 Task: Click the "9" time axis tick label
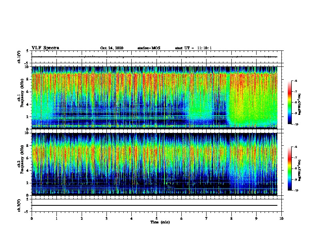pyautogui.click(x=256, y=219)
